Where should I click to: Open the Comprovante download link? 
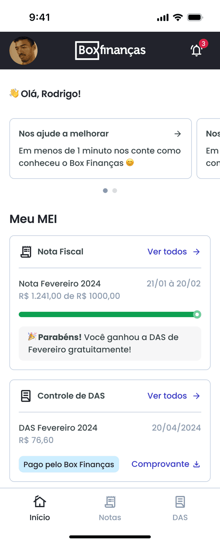point(161,464)
